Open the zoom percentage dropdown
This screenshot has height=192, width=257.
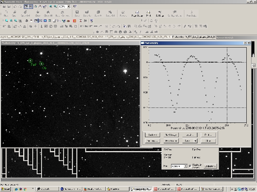point(69,7)
